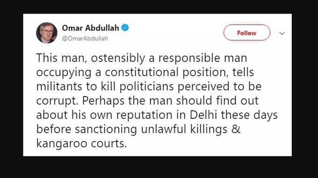Click the tweet line starting "This man, ostensibly"
This screenshot has height=178, width=318.
[142, 58]
